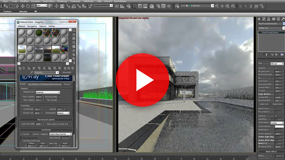Screen dimensions: 285x160
Task: Click the Freeform ribbon tab
Action: 8,11
